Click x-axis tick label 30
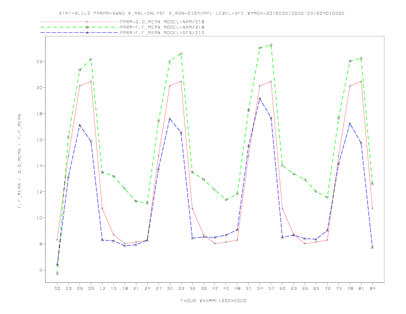Image resolution: width=406 pixels, height=314 pixels. 170,288
